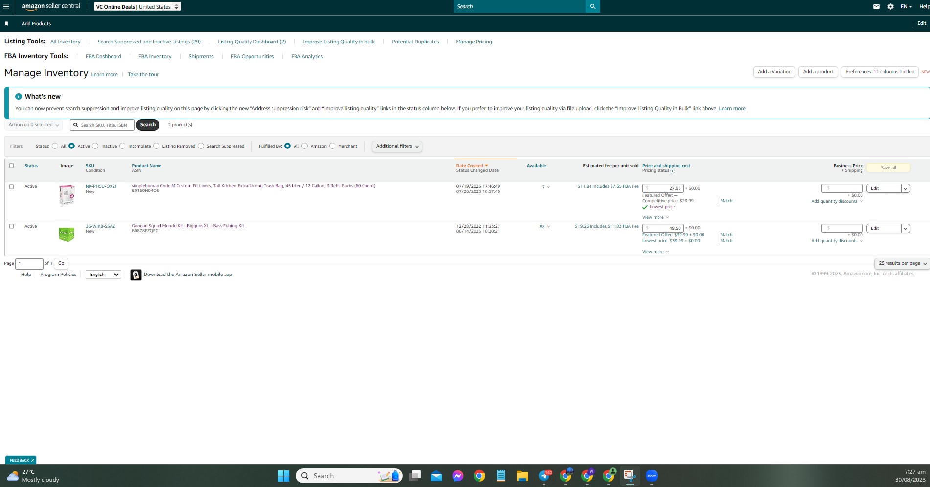This screenshot has height=487, width=930.
Task: Select the Incomplete status radio button
Action: pyautogui.click(x=122, y=146)
